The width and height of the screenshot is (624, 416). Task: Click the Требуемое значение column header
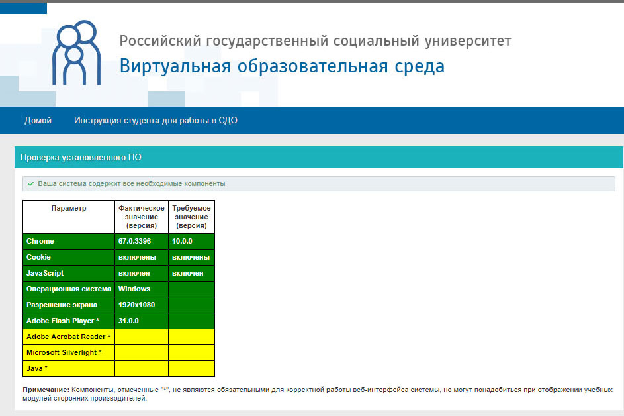(191, 216)
